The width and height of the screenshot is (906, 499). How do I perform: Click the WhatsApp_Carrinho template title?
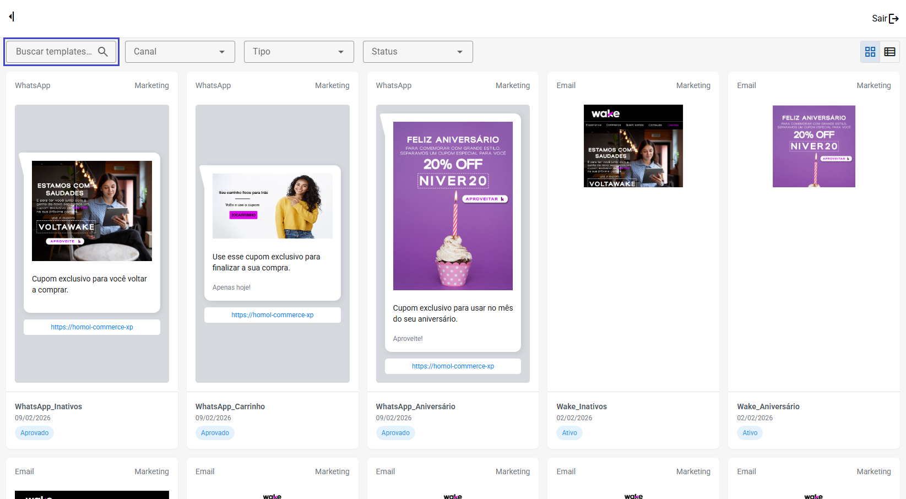click(230, 406)
